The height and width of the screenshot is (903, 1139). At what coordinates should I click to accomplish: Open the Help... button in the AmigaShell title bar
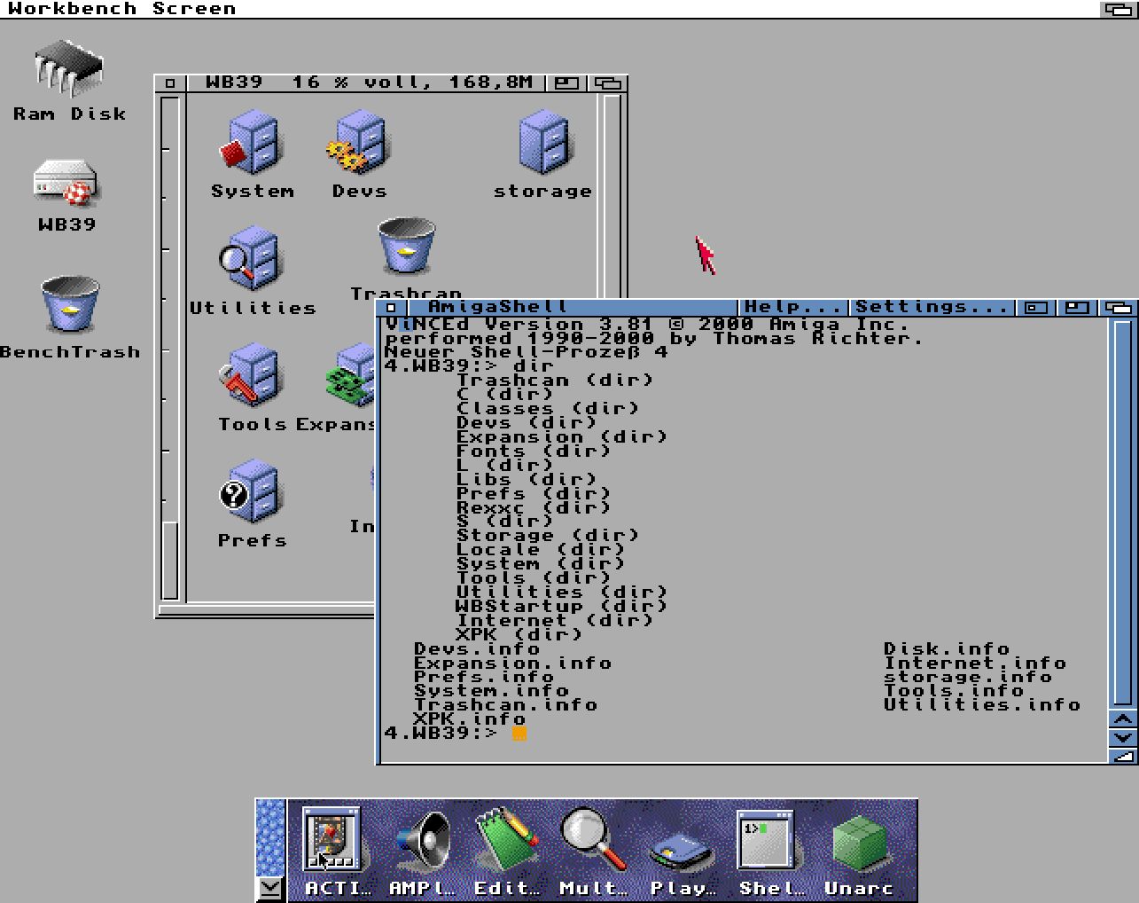(792, 307)
